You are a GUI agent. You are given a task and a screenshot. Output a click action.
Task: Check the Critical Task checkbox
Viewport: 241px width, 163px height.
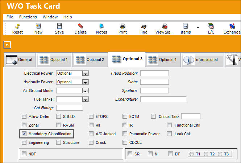click(153, 116)
